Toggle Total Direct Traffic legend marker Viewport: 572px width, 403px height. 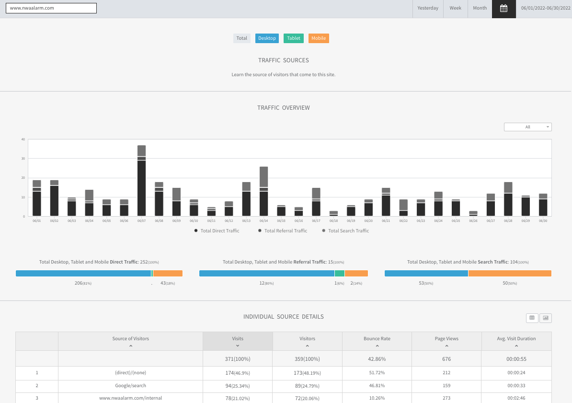[x=196, y=231]
